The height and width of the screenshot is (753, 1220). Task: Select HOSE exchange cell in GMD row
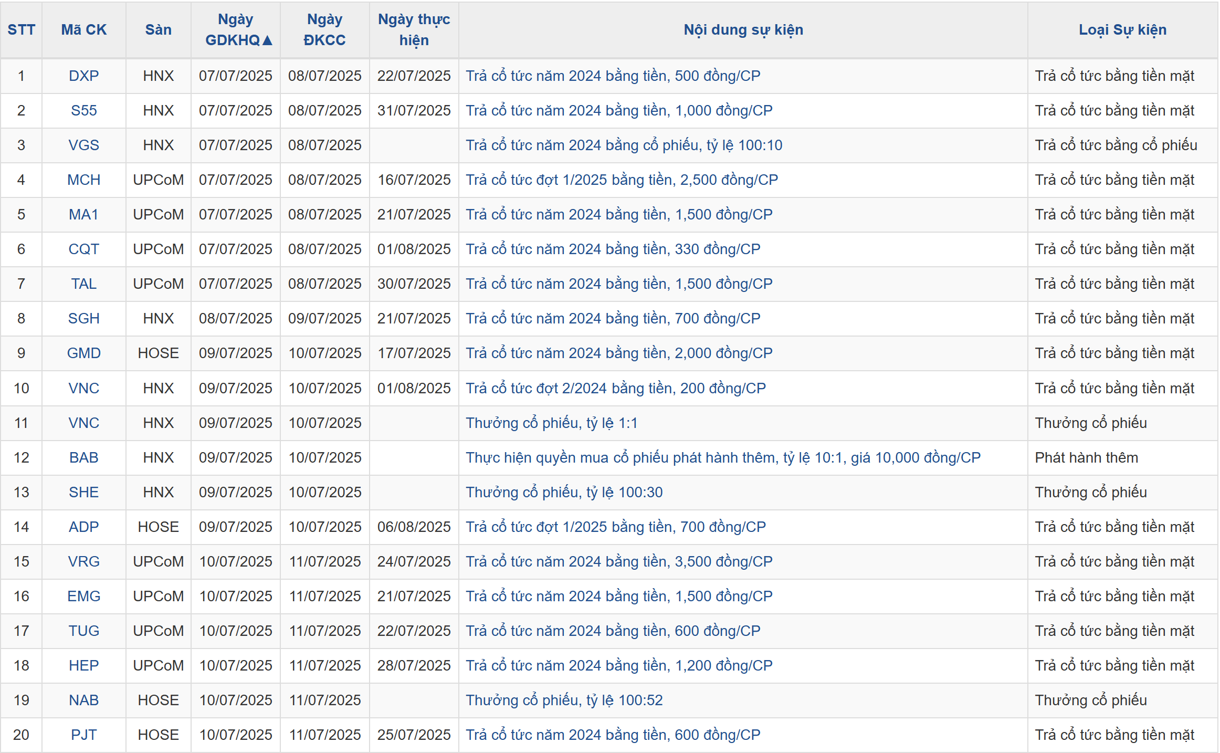point(159,353)
